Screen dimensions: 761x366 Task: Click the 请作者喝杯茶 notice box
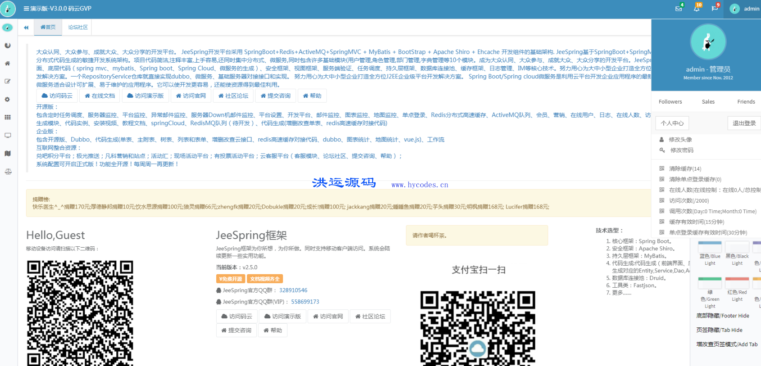pyautogui.click(x=477, y=235)
